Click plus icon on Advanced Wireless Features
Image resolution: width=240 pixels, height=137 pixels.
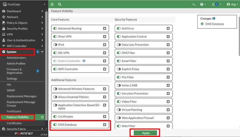(x=104, y=89)
